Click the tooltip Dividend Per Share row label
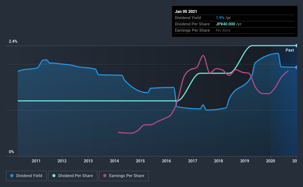Viewport: 303px width, 187px height. 192,24
